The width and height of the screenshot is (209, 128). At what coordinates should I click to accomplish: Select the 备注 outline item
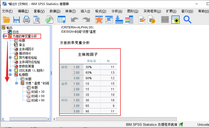click(22, 45)
